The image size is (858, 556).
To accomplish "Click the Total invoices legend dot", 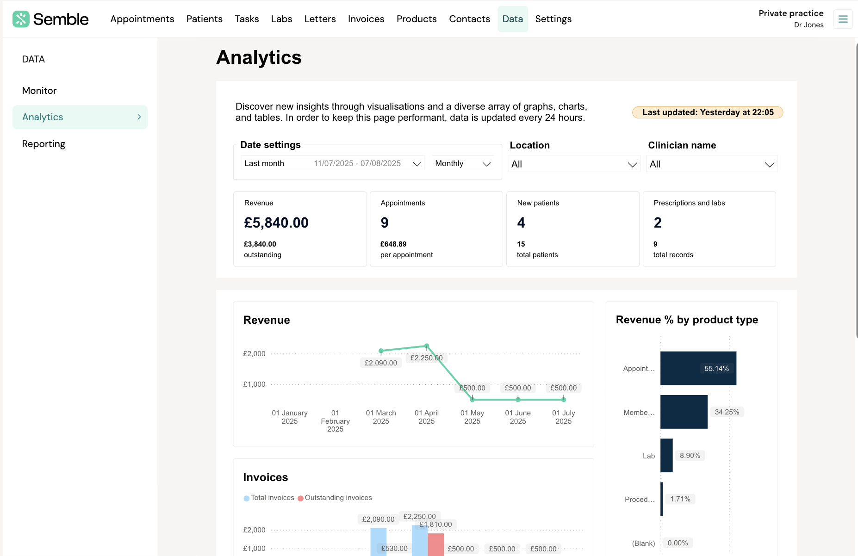I will click(x=246, y=498).
